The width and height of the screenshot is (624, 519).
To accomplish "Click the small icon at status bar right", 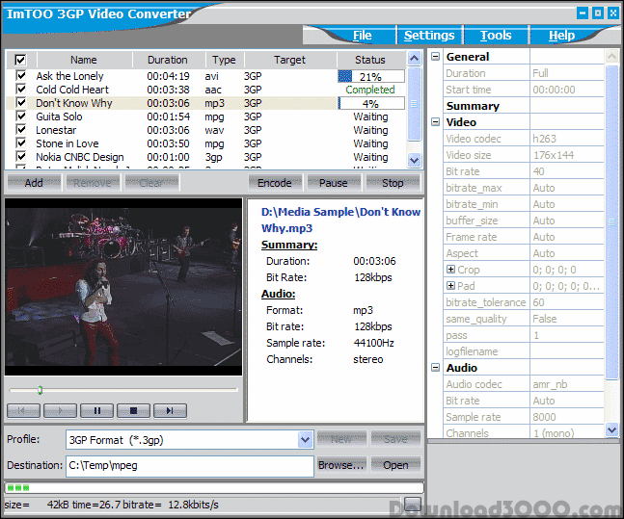I will coord(412,504).
